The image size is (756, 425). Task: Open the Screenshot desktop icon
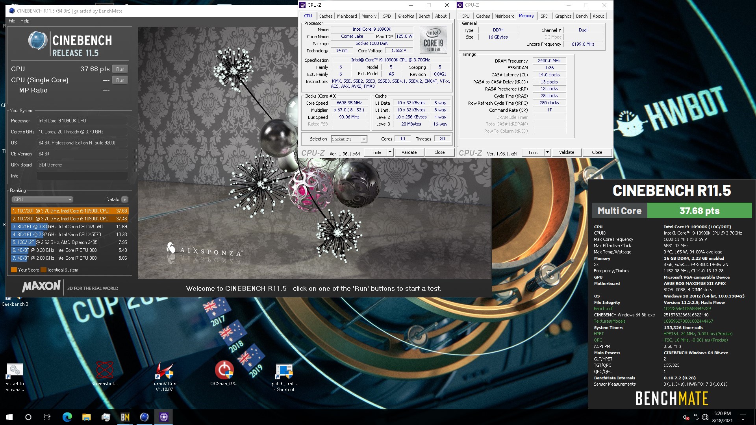point(104,374)
